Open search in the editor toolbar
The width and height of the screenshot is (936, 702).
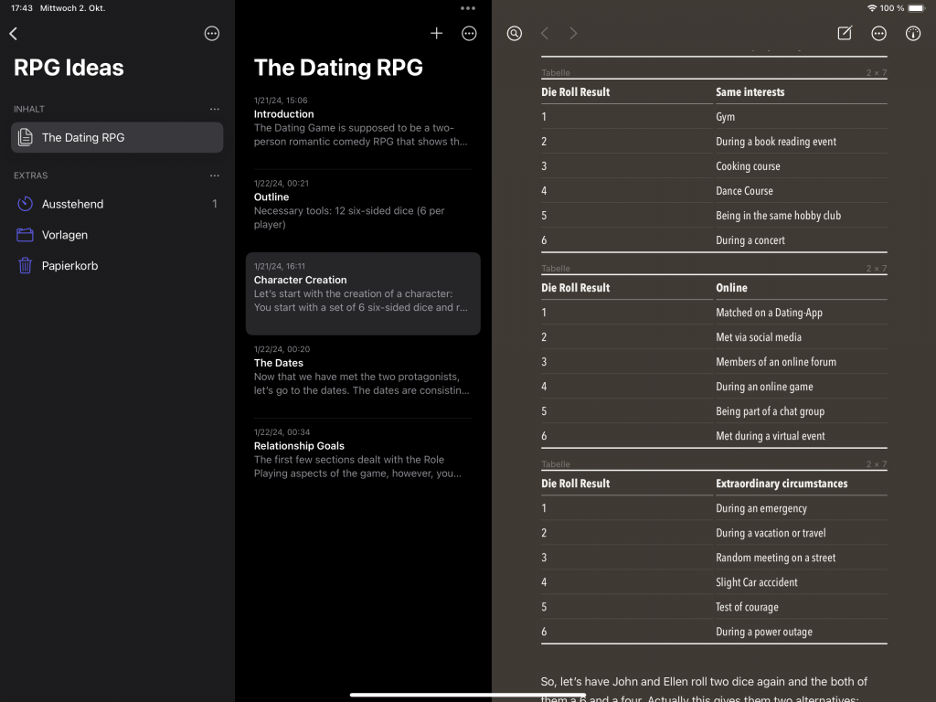515,34
